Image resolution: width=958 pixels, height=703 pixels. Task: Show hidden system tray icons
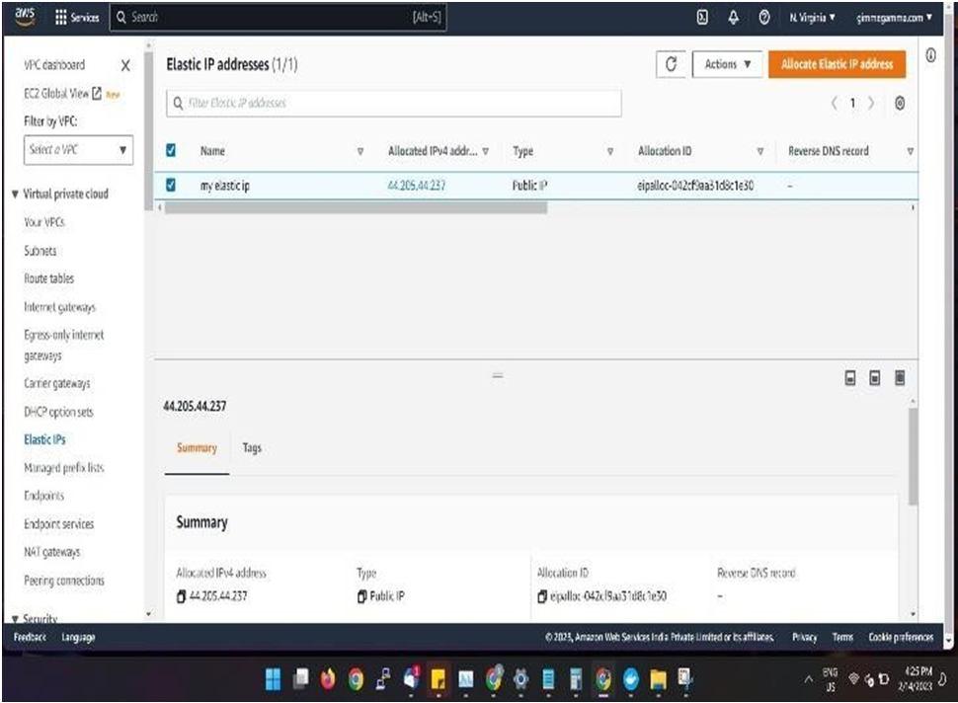808,679
